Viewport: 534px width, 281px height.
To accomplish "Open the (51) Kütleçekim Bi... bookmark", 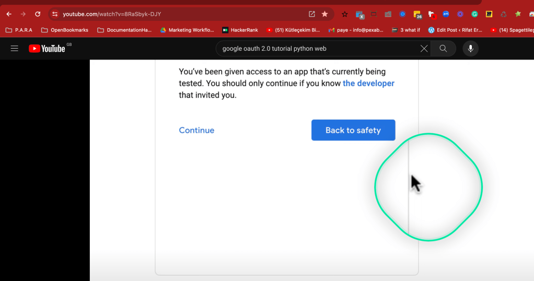I will pos(293,30).
